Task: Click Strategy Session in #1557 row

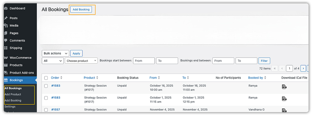Action: (x=95, y=109)
